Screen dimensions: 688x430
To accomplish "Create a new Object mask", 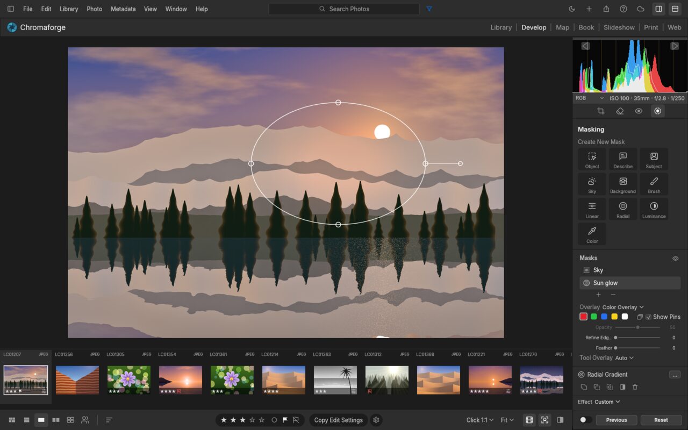I will tap(592, 160).
